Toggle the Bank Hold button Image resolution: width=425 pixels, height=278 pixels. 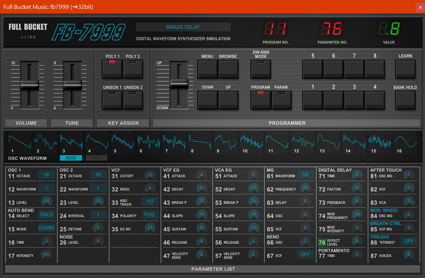coord(405,100)
